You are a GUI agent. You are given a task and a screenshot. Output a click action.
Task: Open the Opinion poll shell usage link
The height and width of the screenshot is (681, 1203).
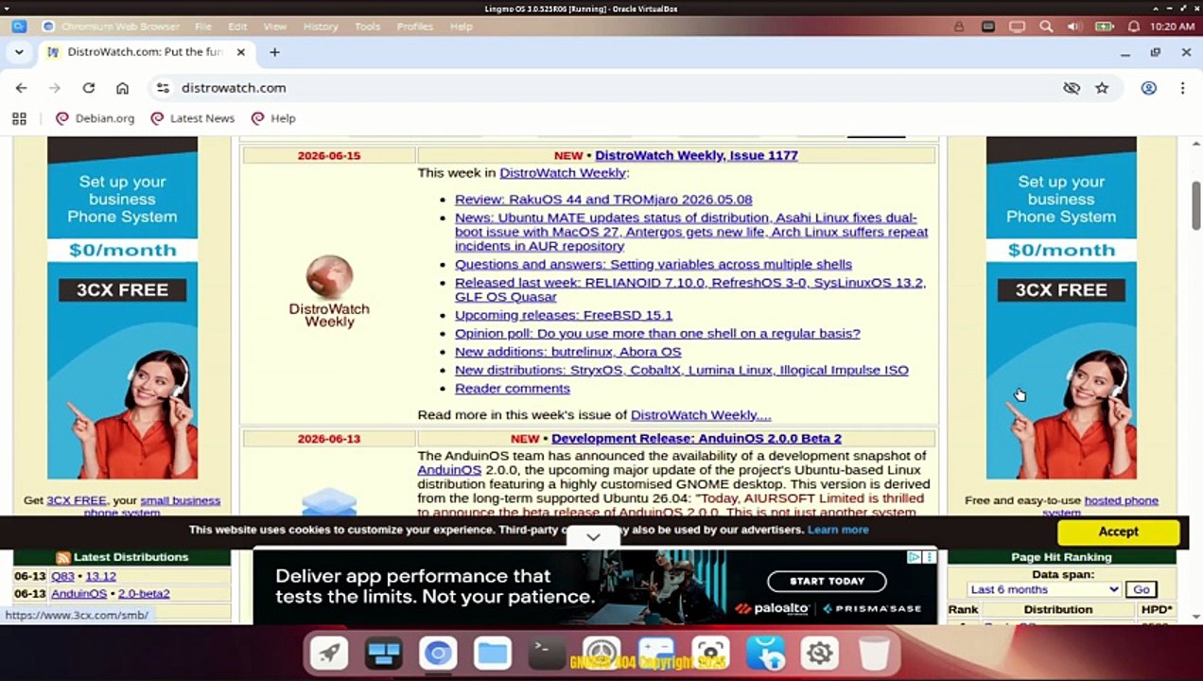pyautogui.click(x=657, y=334)
